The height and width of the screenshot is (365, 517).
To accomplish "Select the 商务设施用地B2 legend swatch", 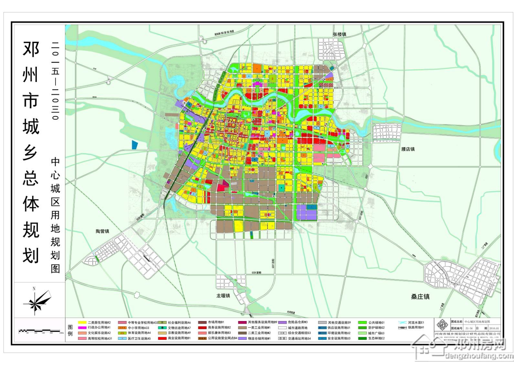I will coord(202,328).
